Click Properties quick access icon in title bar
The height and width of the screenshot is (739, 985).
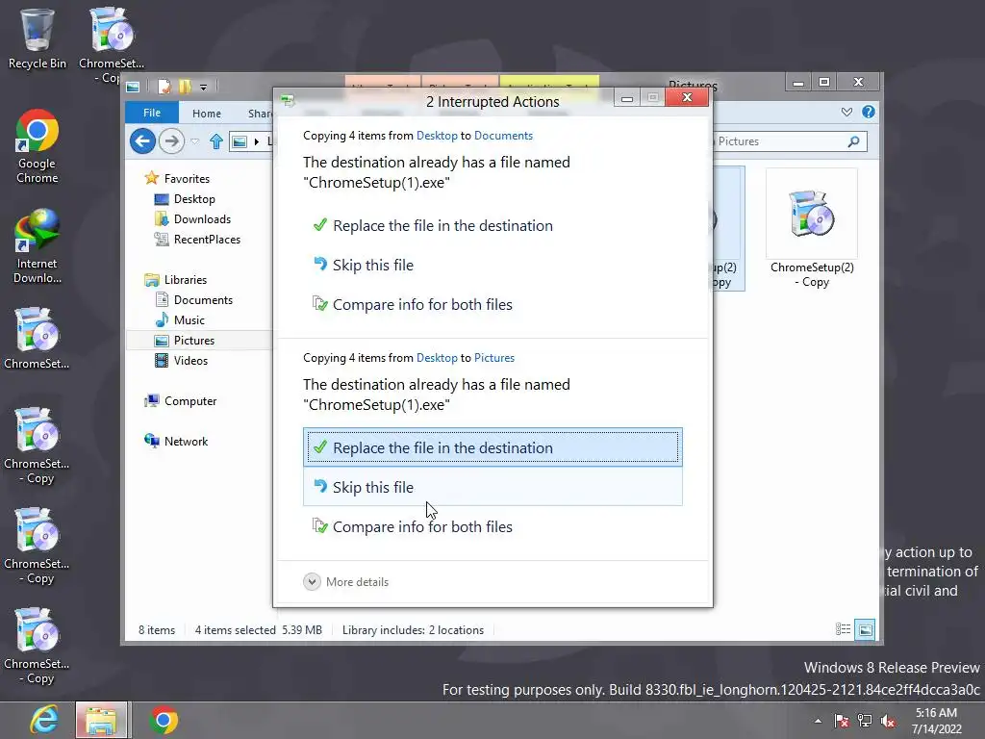pyautogui.click(x=164, y=86)
